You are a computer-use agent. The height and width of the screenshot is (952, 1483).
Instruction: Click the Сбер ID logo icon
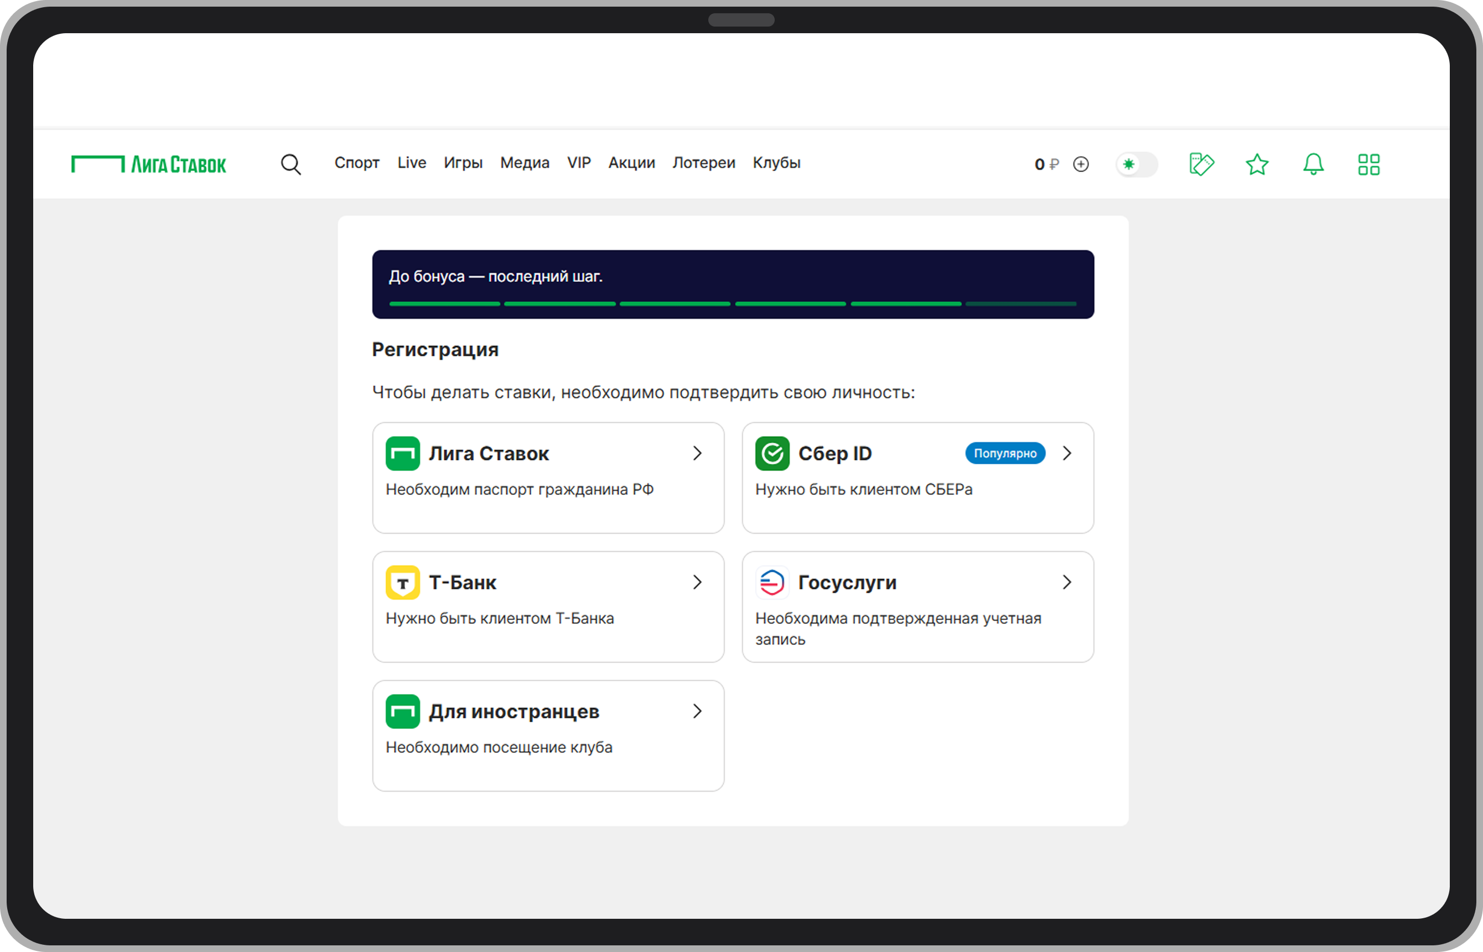(x=772, y=453)
